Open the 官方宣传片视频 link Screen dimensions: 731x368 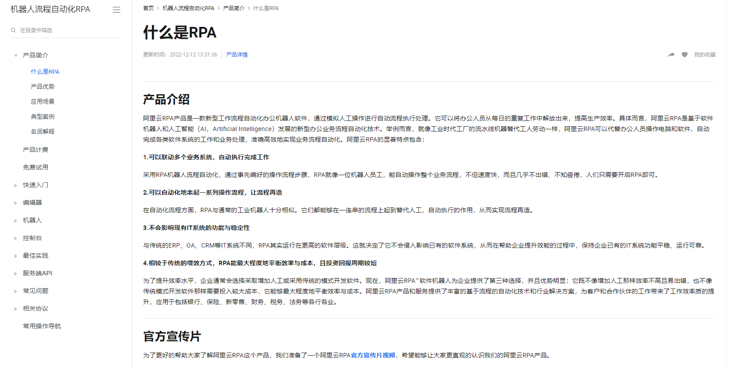pos(373,355)
